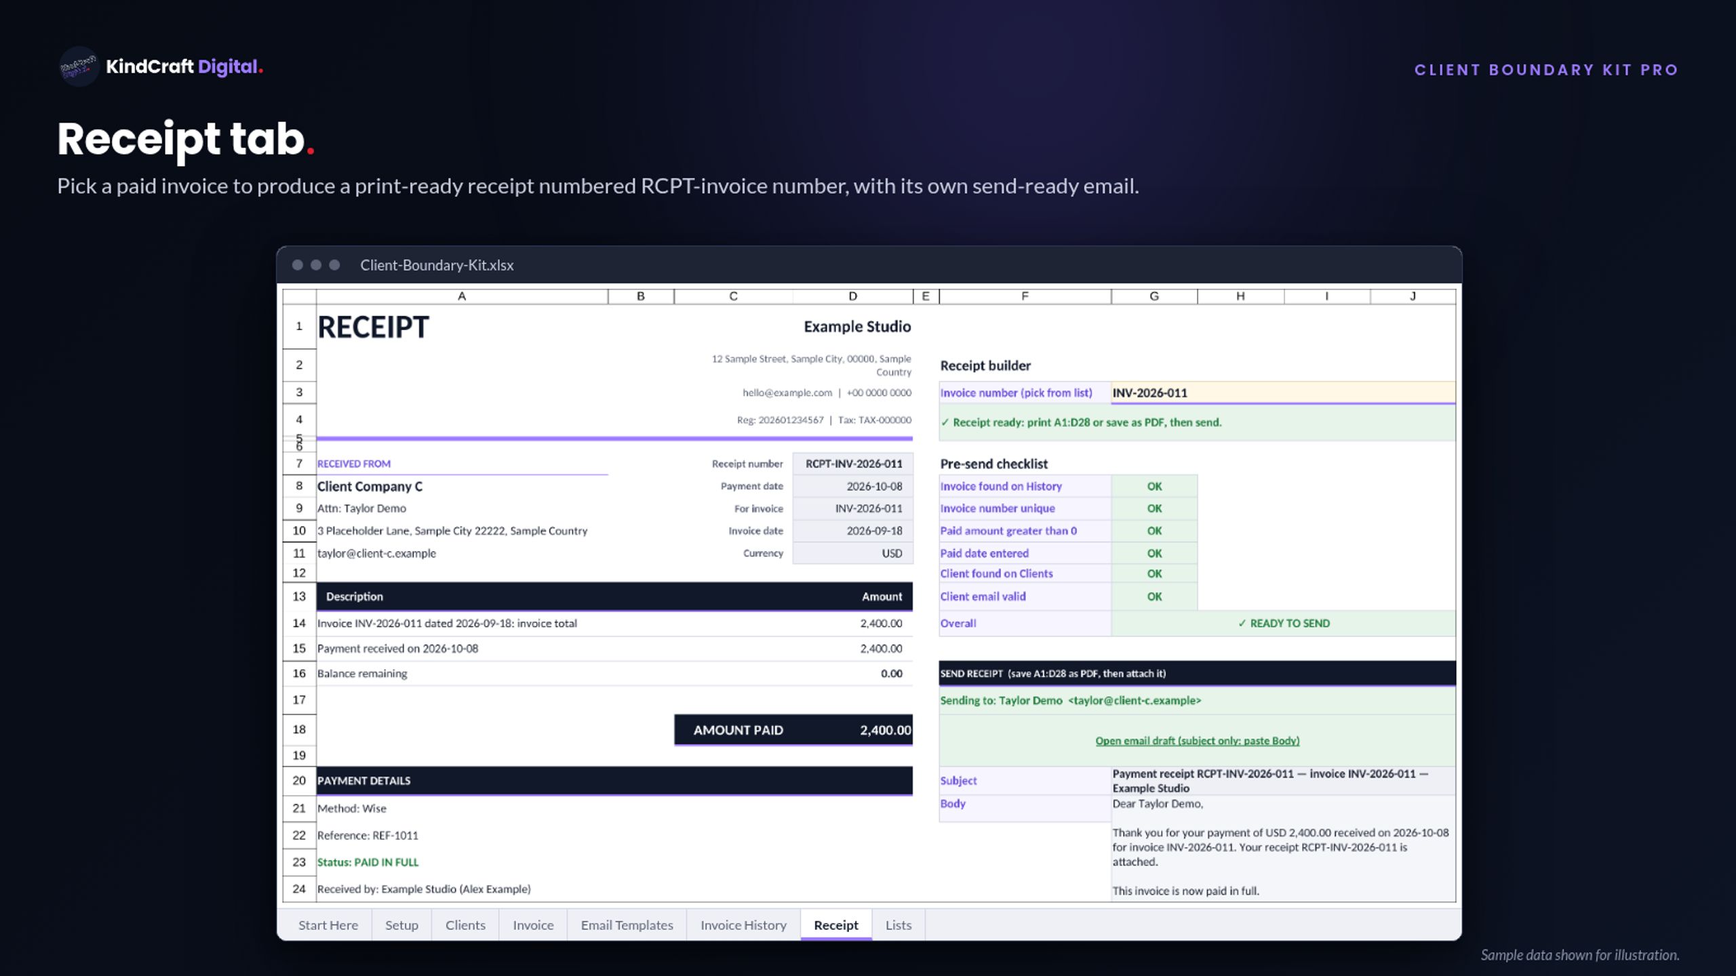Click the KindCraft Digital logo icon
1736x976 pixels.
[x=79, y=66]
